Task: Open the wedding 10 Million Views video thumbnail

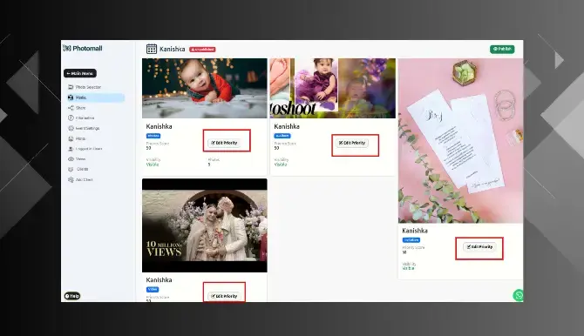Action: tap(205, 225)
